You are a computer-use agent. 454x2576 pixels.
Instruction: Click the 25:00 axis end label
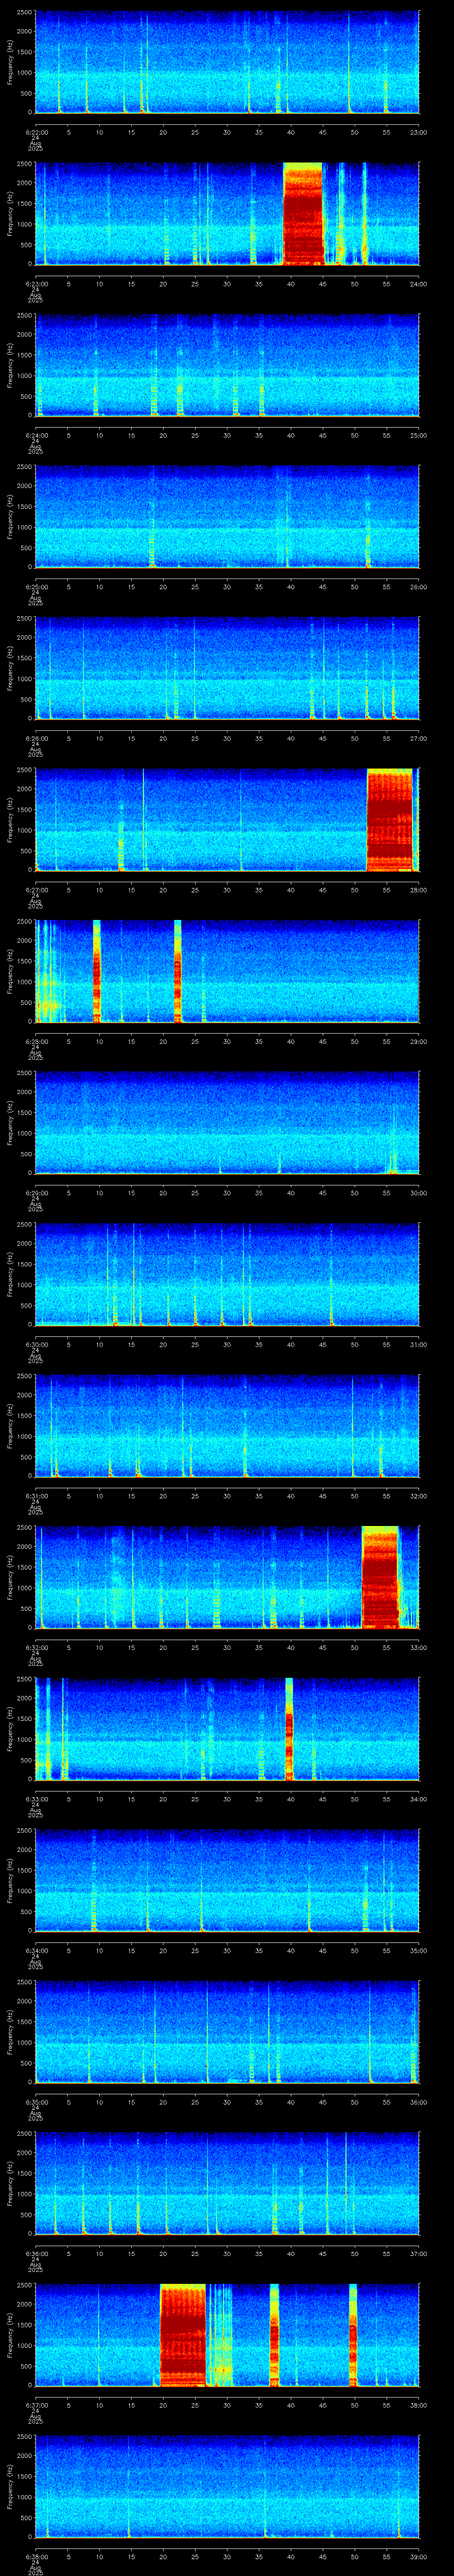tap(418, 435)
